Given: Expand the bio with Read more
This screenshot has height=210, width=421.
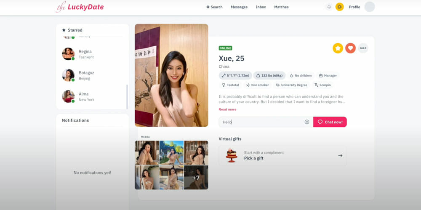Looking at the screenshot, I should tap(227, 109).
